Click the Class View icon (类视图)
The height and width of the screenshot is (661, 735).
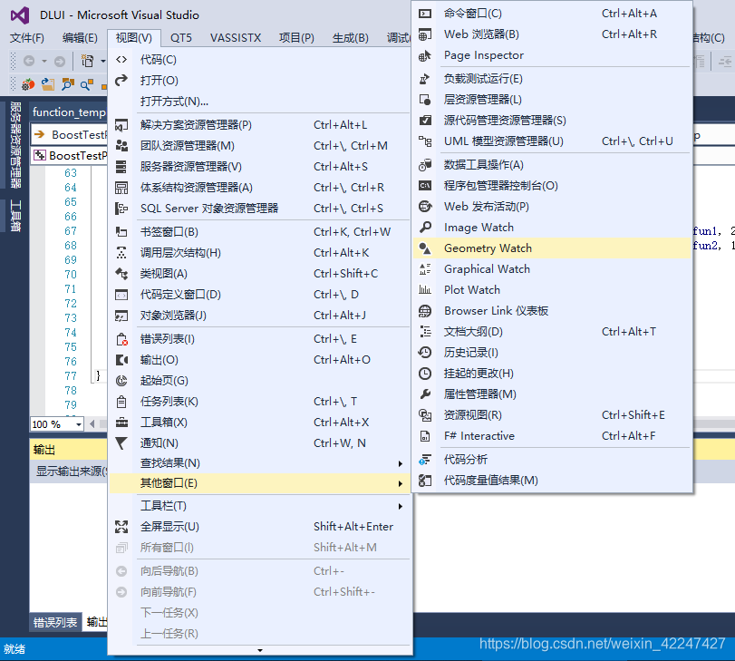coord(121,274)
